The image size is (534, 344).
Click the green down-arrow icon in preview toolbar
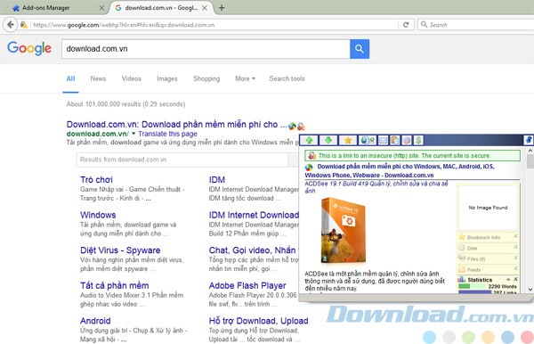coord(328,140)
